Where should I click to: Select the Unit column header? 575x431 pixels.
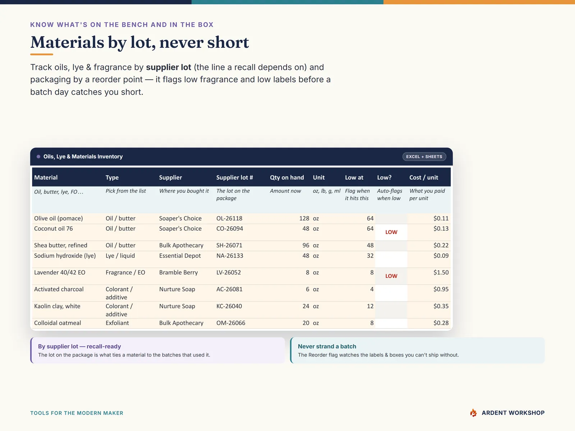click(x=319, y=177)
